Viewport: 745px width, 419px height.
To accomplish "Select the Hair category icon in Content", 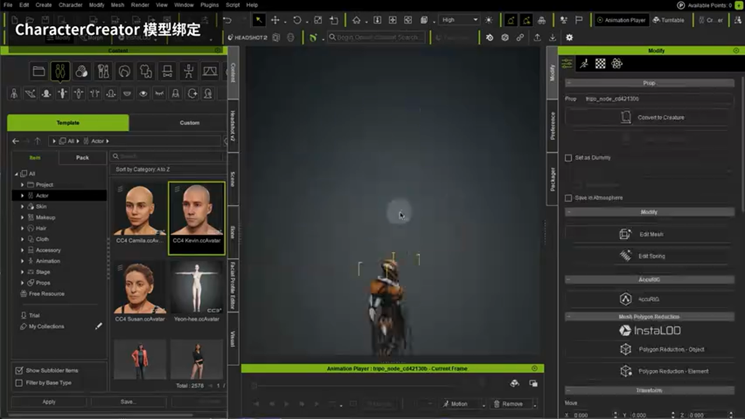I will tap(124, 72).
